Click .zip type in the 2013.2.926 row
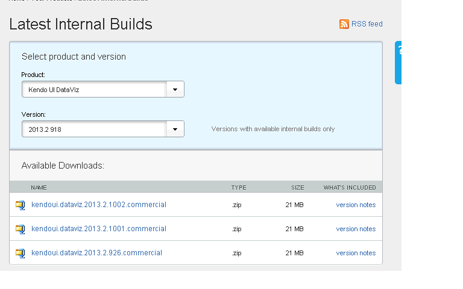The width and height of the screenshot is (463, 289). click(x=236, y=253)
